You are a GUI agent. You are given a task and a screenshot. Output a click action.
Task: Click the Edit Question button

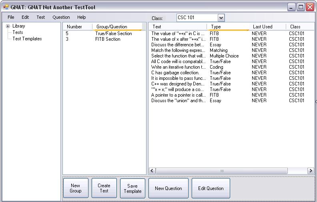(x=211, y=188)
